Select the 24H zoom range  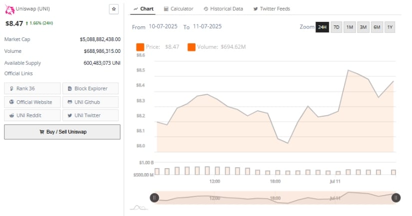click(x=322, y=27)
